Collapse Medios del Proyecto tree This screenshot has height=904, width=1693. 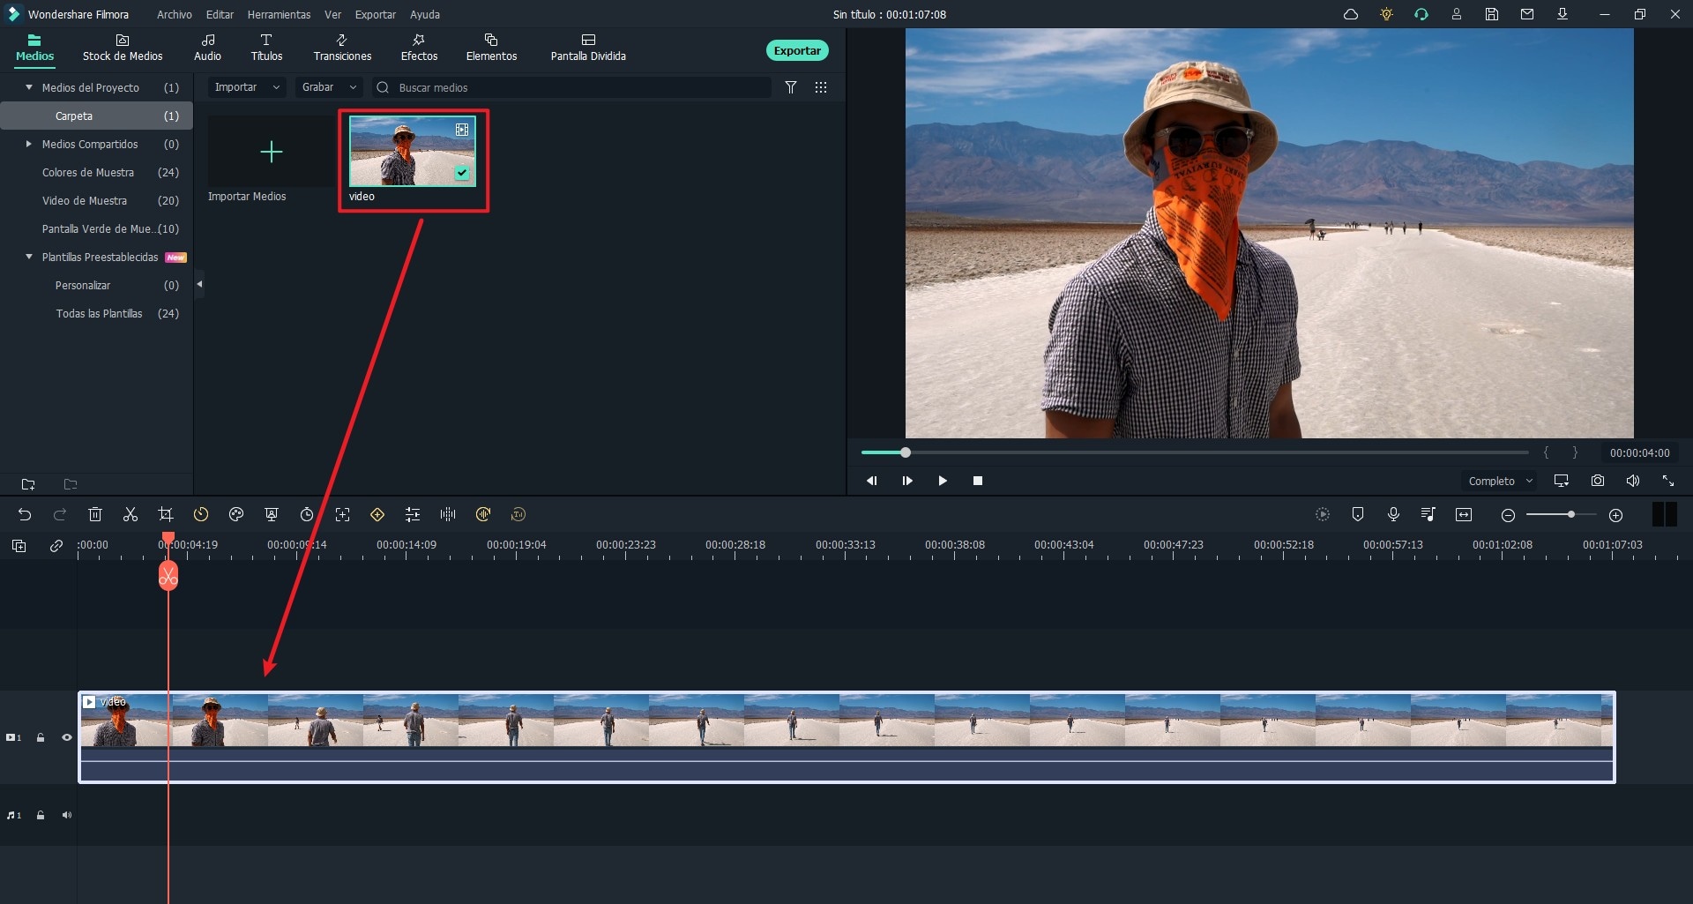(29, 87)
